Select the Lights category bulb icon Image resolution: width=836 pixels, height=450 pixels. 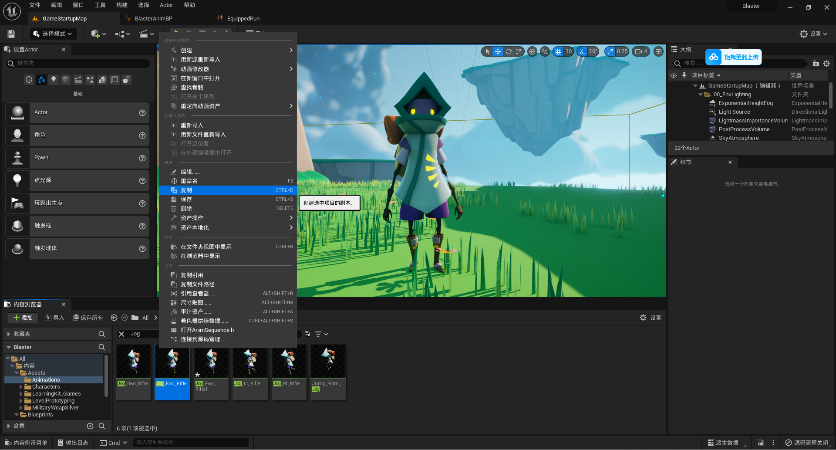click(53, 80)
